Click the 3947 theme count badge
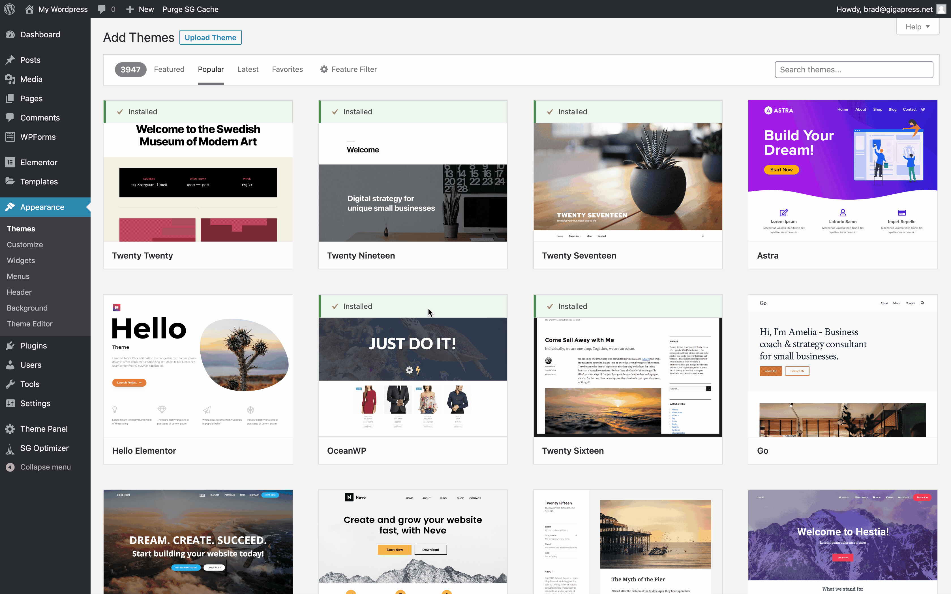951x594 pixels. click(130, 70)
